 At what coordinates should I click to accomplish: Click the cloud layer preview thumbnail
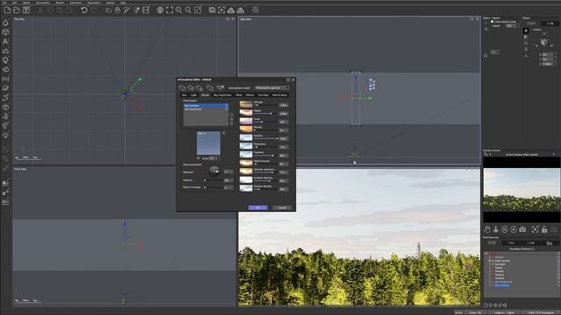pyautogui.click(x=209, y=143)
